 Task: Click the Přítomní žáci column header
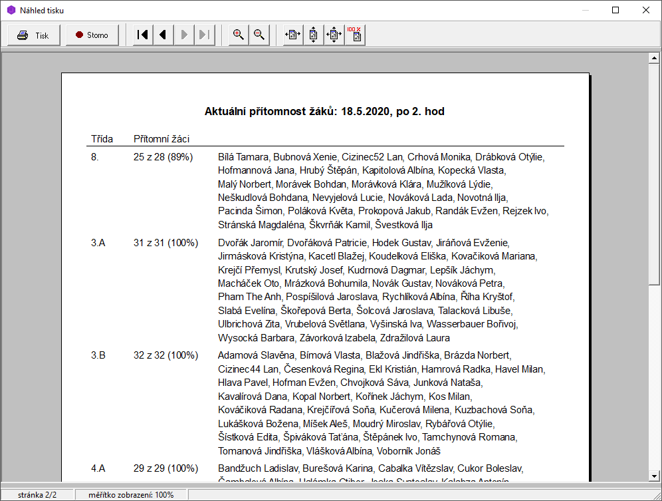pyautogui.click(x=162, y=139)
